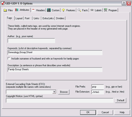Click the Browse button for CSS files
The width and height of the screenshot is (132, 117).
pyautogui.click(x=64, y=92)
